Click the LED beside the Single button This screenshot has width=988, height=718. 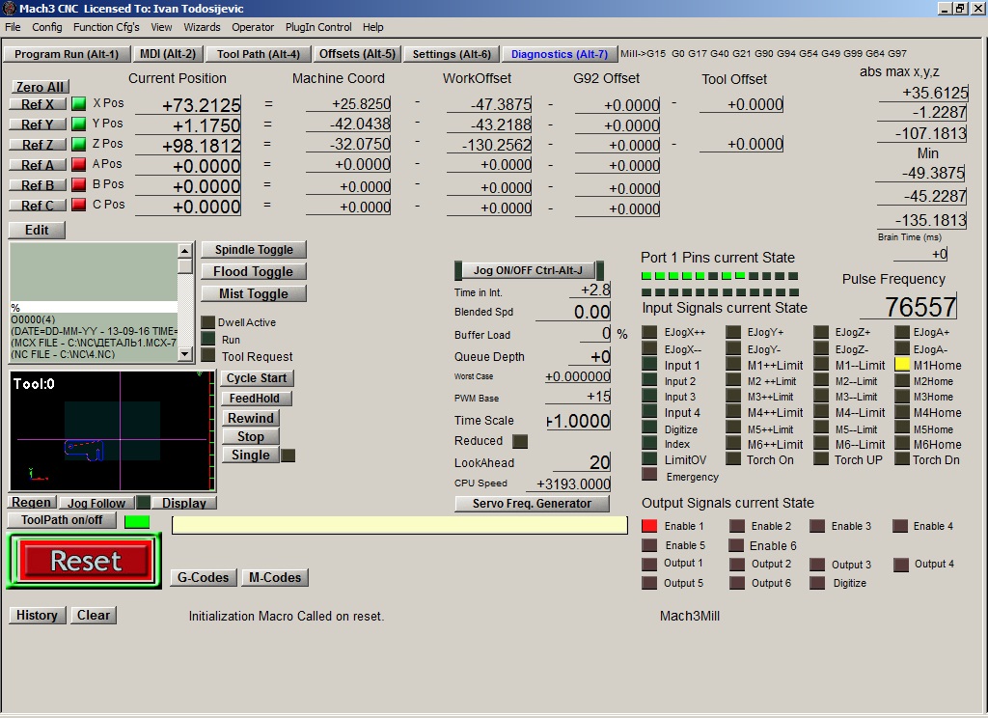pyautogui.click(x=288, y=456)
